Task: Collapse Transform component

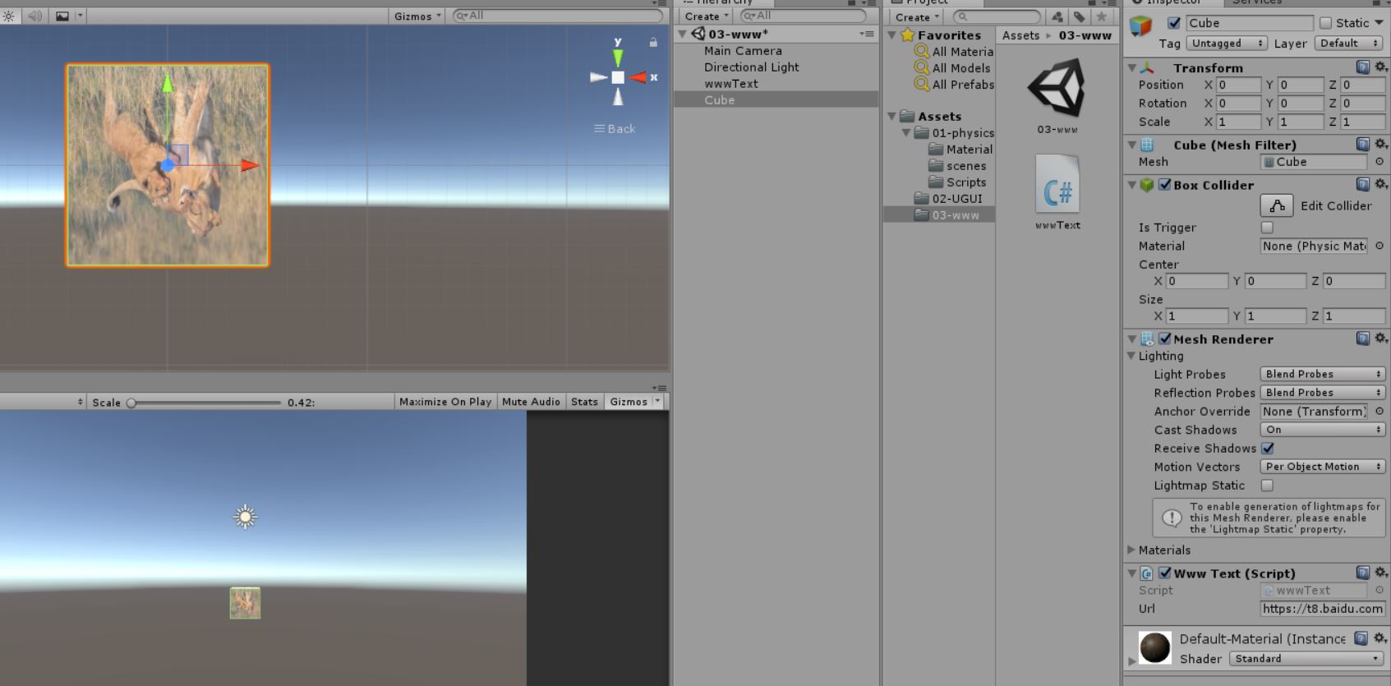Action: tap(1132, 68)
